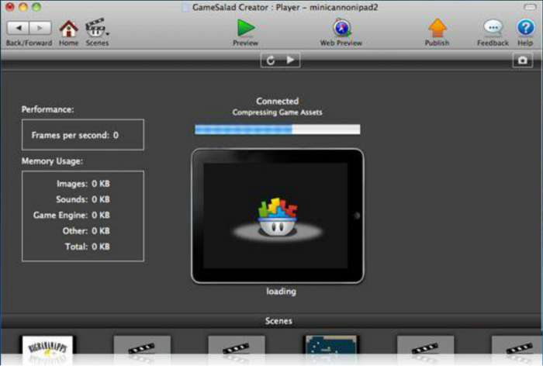Open Help question mark icon
Screen dimensions: 543x366
[525, 28]
